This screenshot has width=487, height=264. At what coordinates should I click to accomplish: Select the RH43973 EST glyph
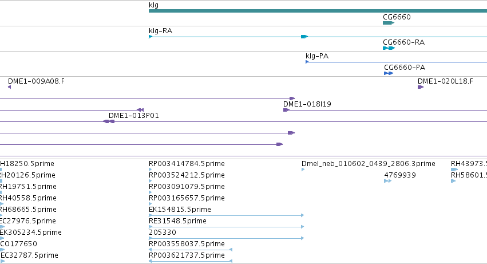(454, 170)
